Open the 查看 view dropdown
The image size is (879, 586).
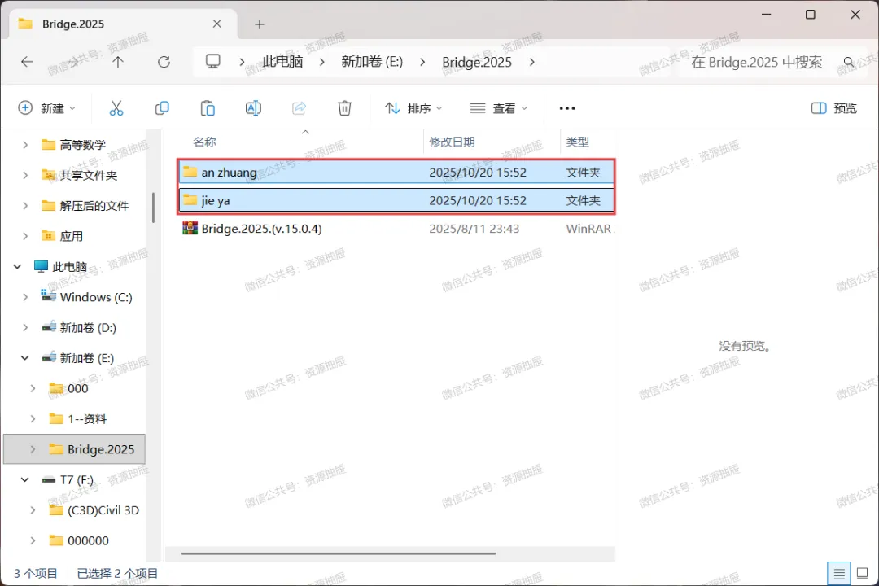pos(499,108)
